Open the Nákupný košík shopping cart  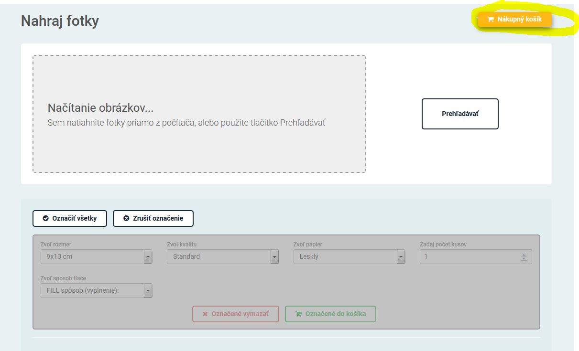coord(515,20)
